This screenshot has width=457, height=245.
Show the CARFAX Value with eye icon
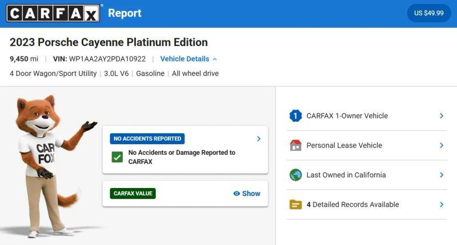click(x=247, y=194)
